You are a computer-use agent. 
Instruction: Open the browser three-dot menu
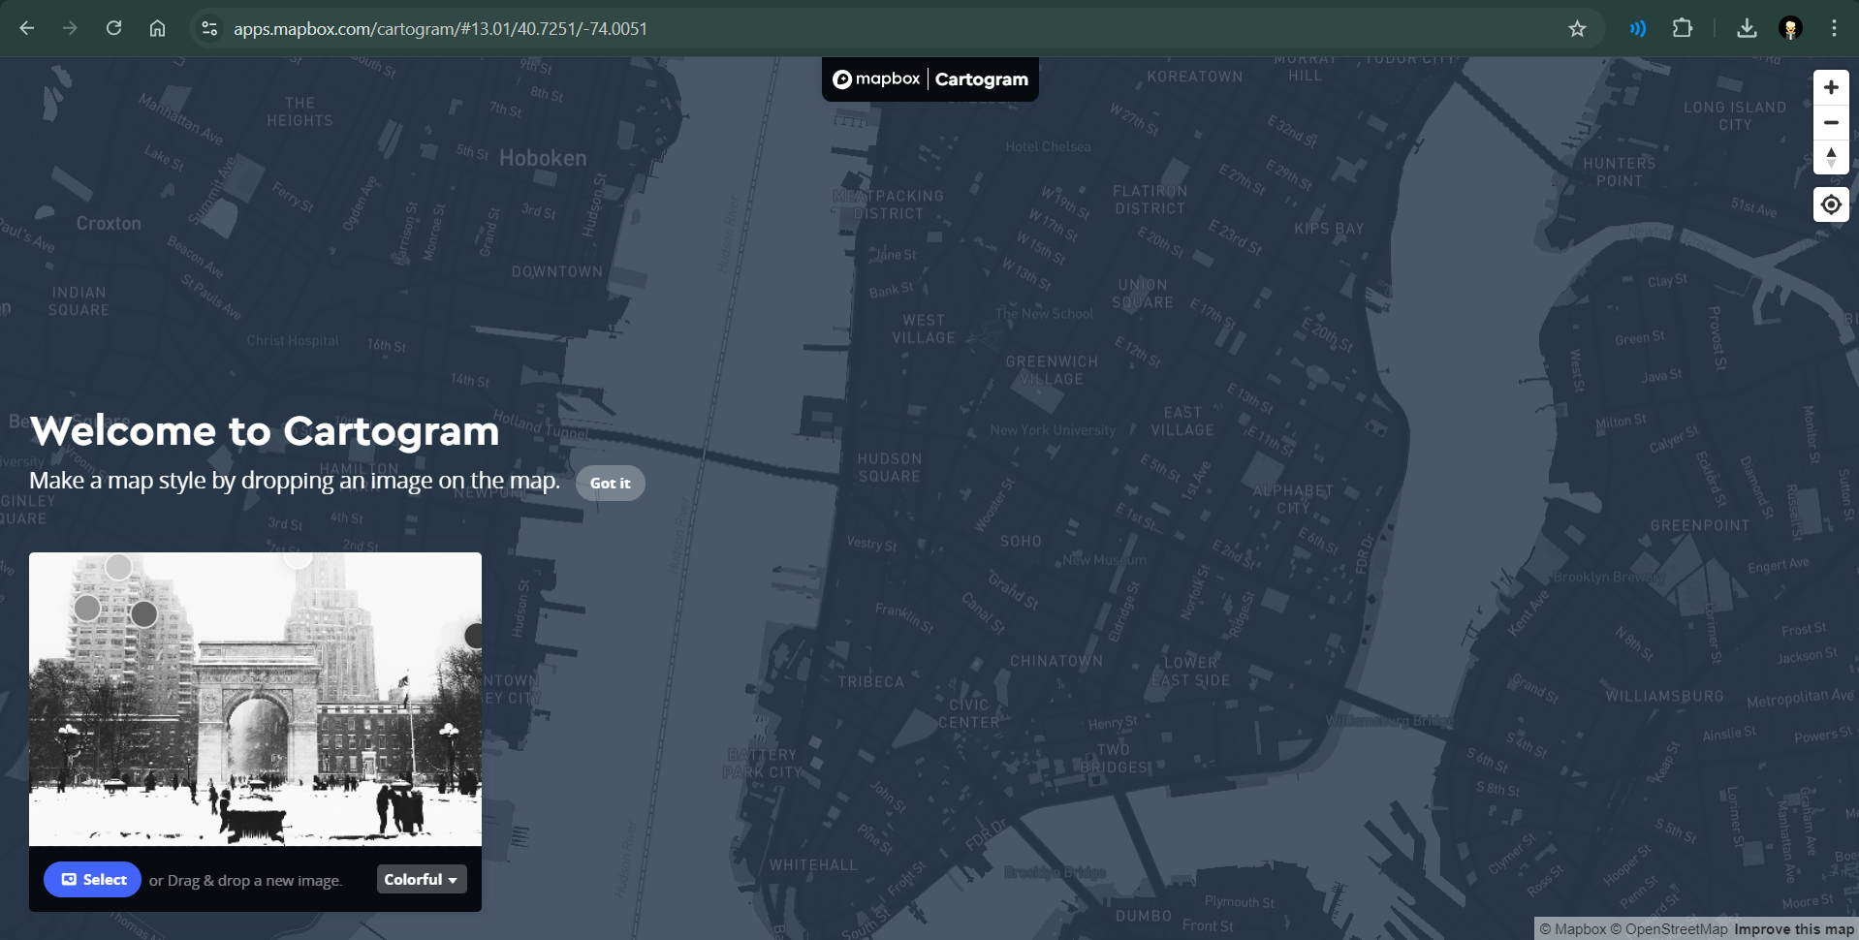tap(1834, 28)
